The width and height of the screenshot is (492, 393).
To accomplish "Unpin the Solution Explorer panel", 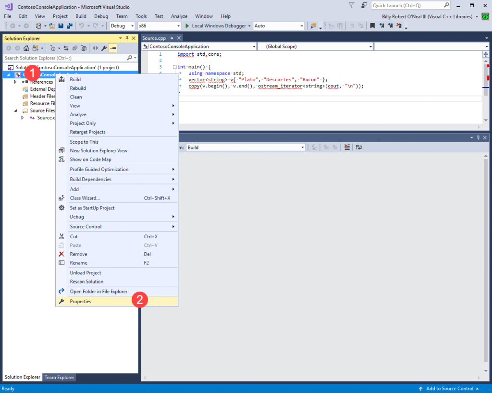I will coord(126,38).
